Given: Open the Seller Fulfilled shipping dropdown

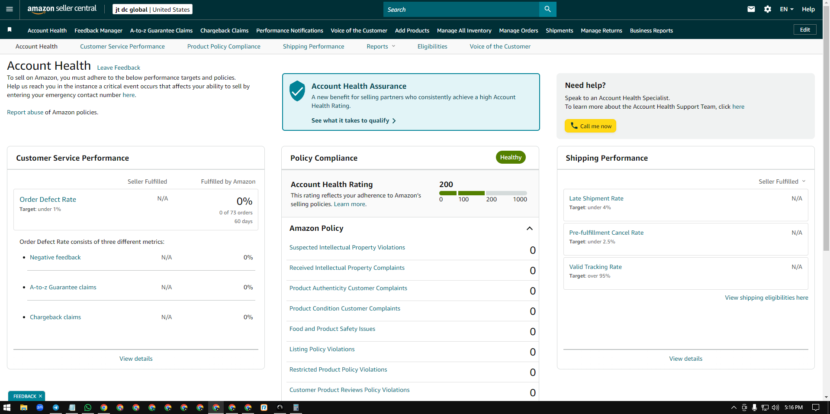Looking at the screenshot, I should (782, 181).
